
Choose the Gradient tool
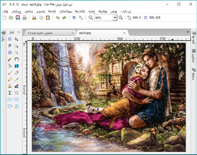click(17, 66)
